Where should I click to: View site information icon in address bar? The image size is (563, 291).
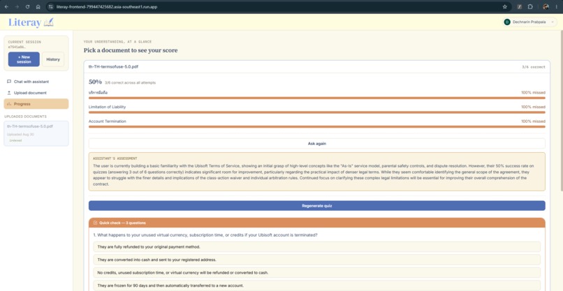[x=50, y=7]
